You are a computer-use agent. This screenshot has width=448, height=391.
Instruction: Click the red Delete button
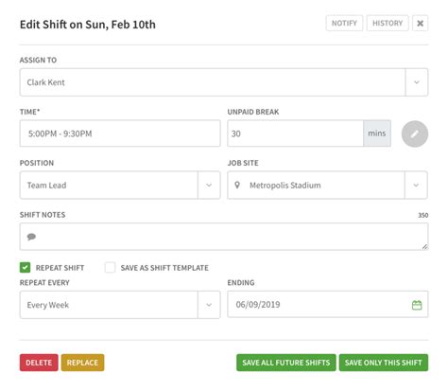tap(39, 363)
